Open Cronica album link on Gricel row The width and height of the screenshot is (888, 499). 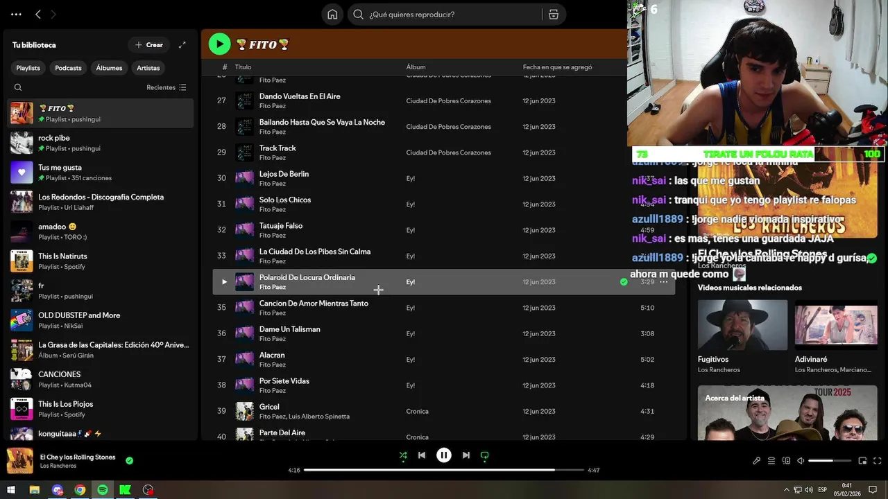(x=417, y=412)
